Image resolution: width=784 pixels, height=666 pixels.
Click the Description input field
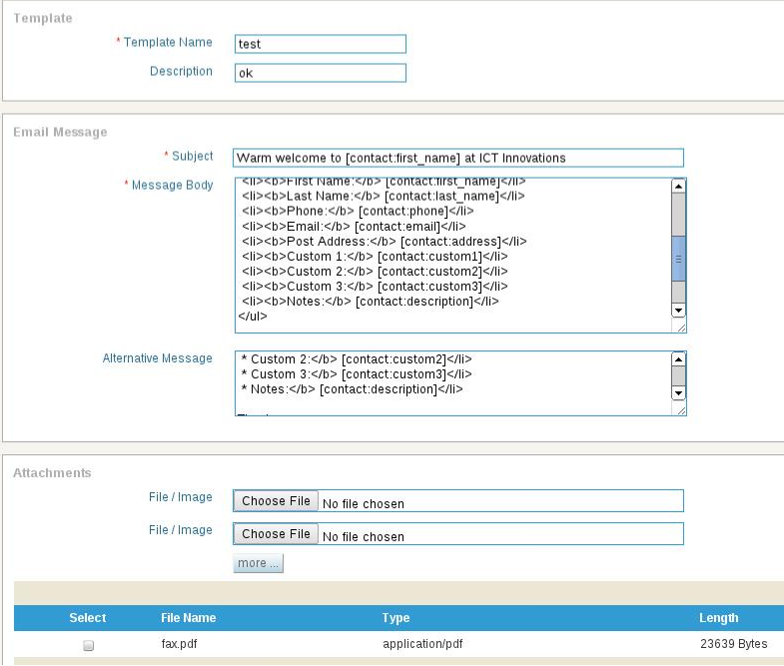coord(320,73)
